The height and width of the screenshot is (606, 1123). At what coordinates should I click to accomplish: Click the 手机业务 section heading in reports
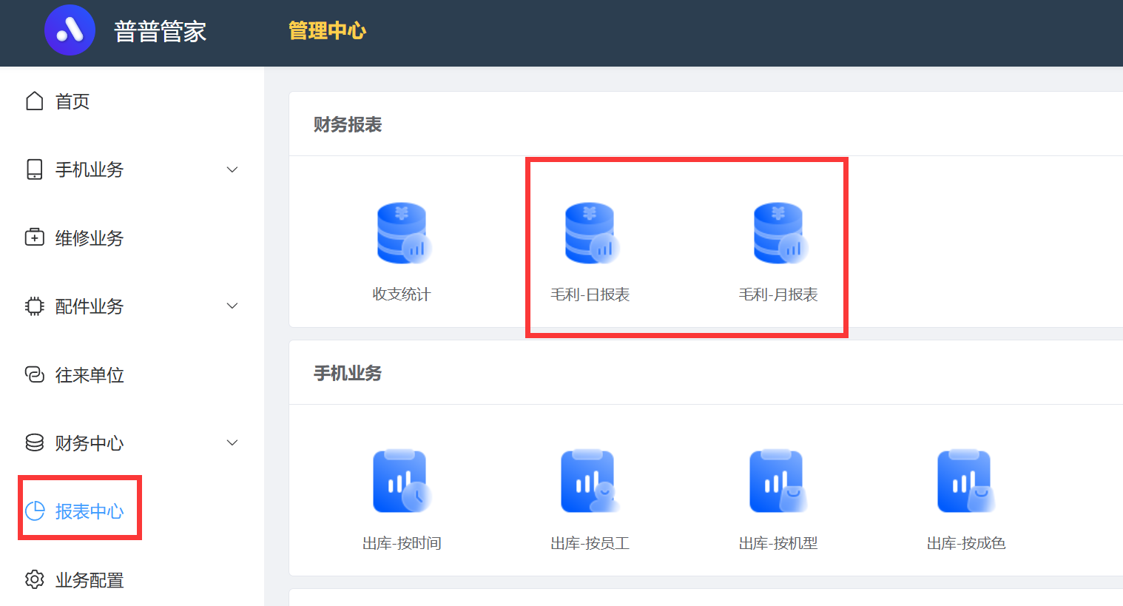click(x=348, y=373)
